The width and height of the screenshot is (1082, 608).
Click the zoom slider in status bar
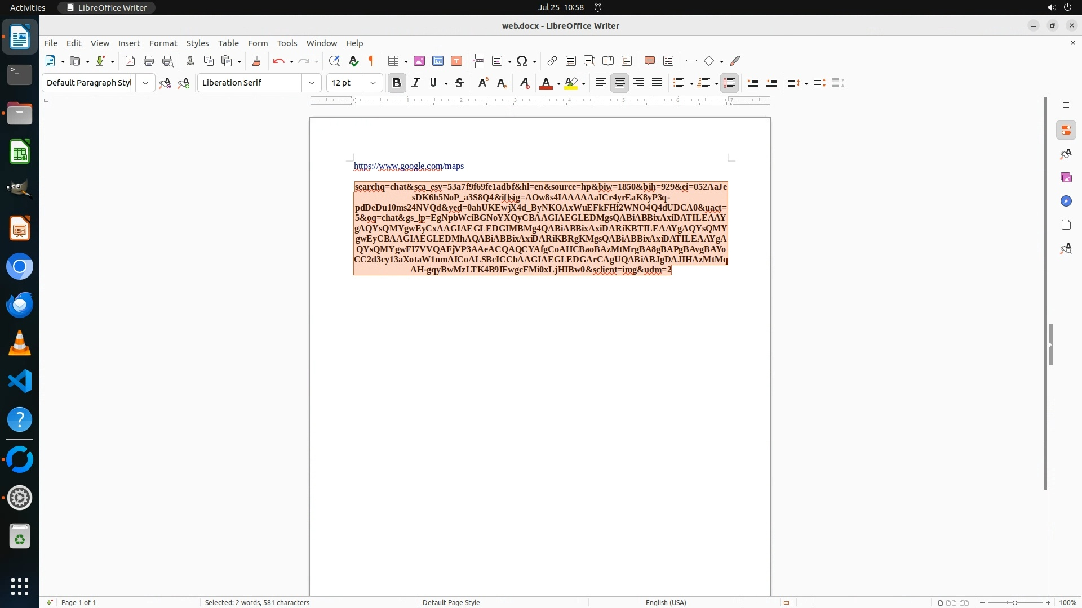(x=1014, y=602)
